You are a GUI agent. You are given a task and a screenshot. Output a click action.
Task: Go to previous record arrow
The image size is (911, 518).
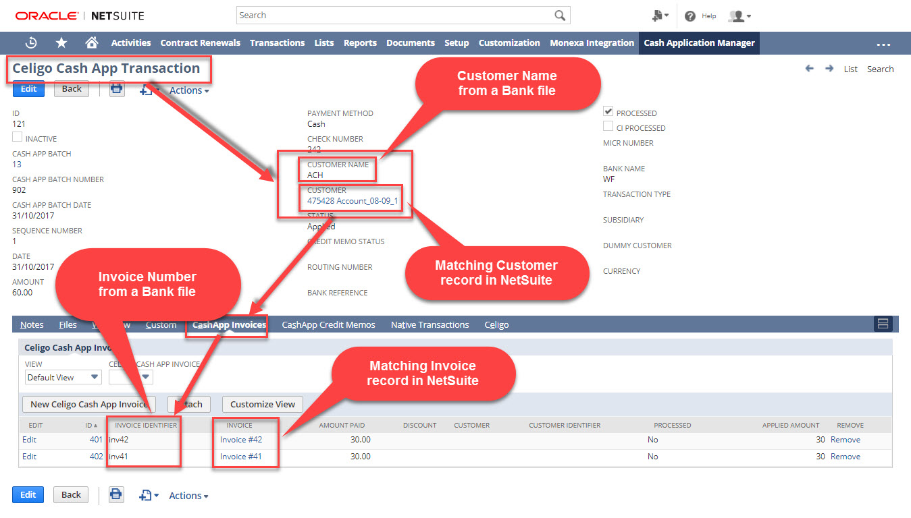tap(810, 69)
